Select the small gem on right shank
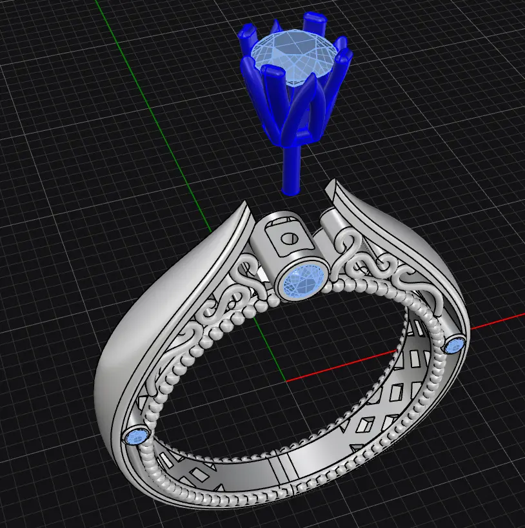 click(x=455, y=345)
